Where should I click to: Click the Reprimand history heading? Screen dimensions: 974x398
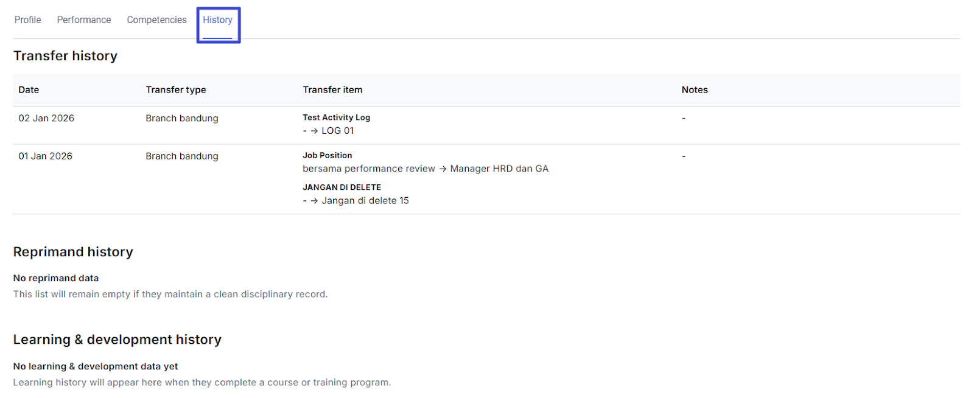coord(73,252)
